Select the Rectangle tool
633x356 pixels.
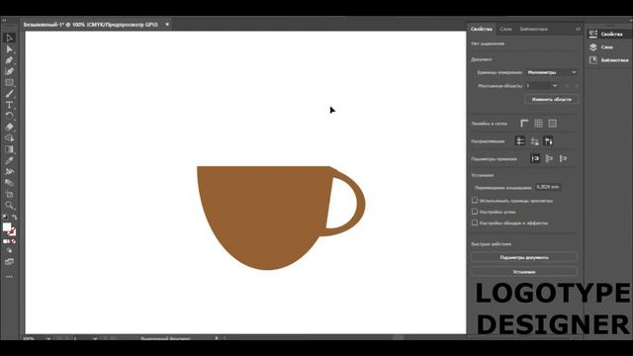9,82
